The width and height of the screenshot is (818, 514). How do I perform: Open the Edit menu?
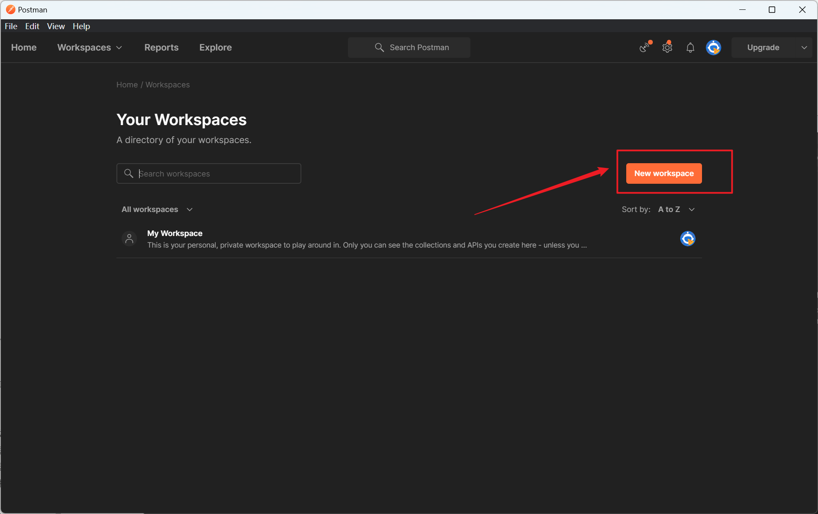click(x=32, y=26)
